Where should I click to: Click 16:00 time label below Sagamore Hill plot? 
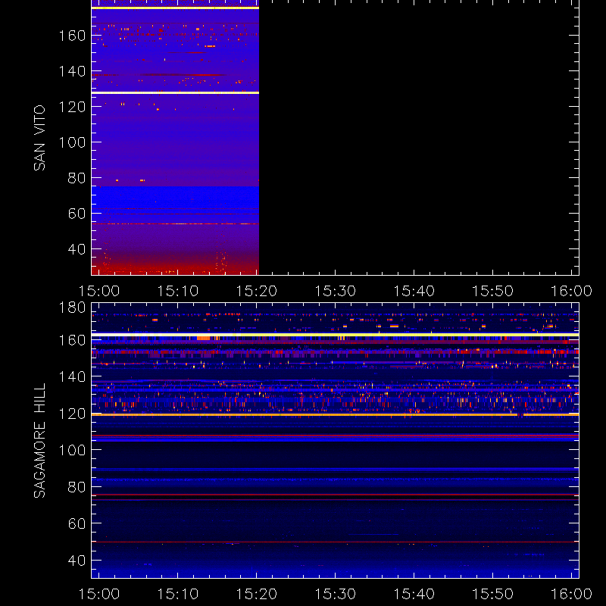pos(571,594)
